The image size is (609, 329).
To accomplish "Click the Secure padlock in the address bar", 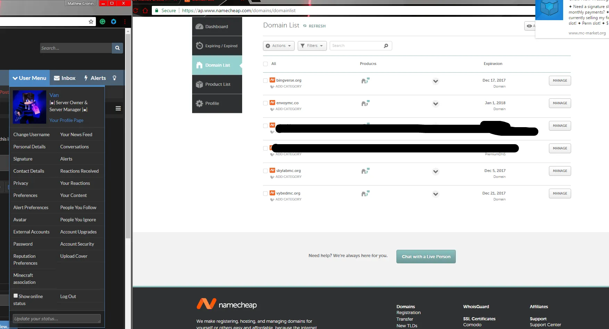I will tap(157, 10).
